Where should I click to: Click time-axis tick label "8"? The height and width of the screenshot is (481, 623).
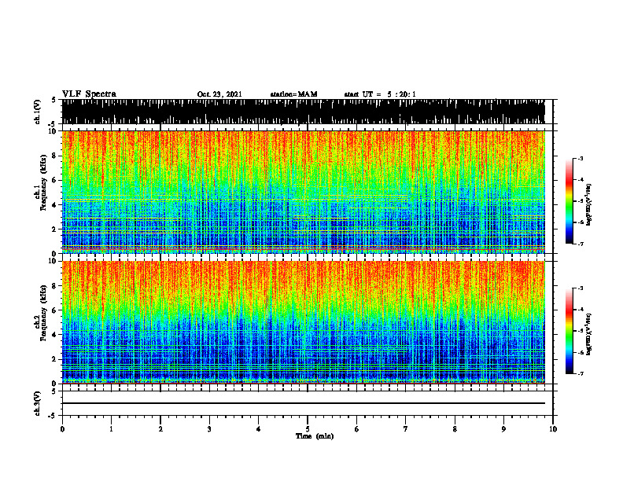(455, 429)
